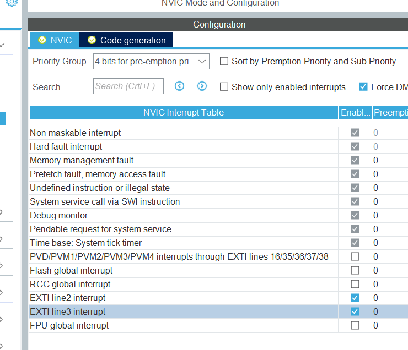Check Show only enabled interrupts
This screenshot has height=350, width=408.
224,87
